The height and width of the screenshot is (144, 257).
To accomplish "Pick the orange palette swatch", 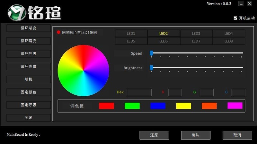I will pos(209,106).
